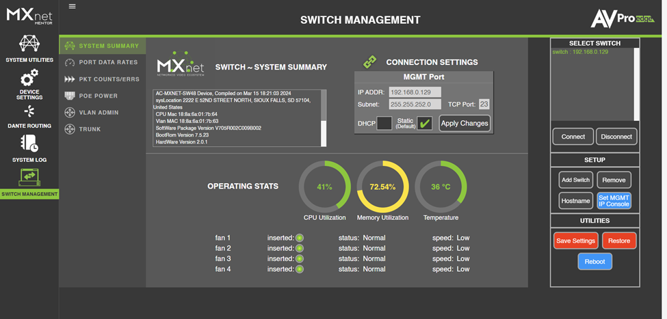Click Set MGMT IP Console button
Image resolution: width=667 pixels, height=319 pixels.
(x=614, y=201)
